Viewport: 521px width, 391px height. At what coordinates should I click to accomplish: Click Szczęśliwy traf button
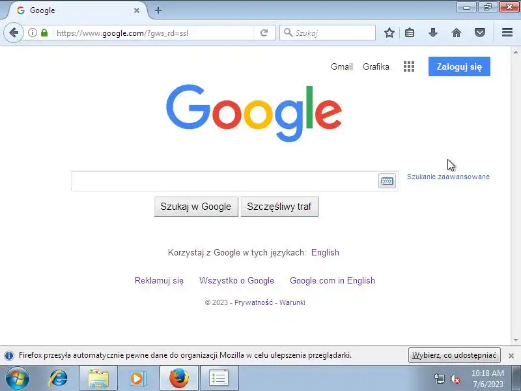pos(279,207)
